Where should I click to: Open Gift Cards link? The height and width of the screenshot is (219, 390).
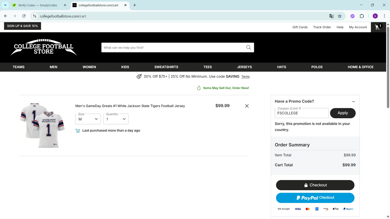pyautogui.click(x=300, y=27)
